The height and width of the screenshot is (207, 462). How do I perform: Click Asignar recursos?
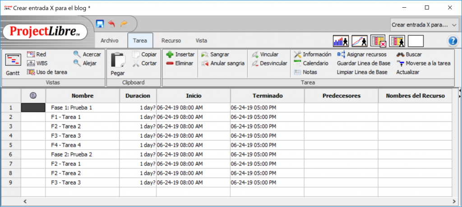pyautogui.click(x=362, y=55)
